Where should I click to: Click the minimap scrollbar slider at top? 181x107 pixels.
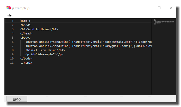175,19
